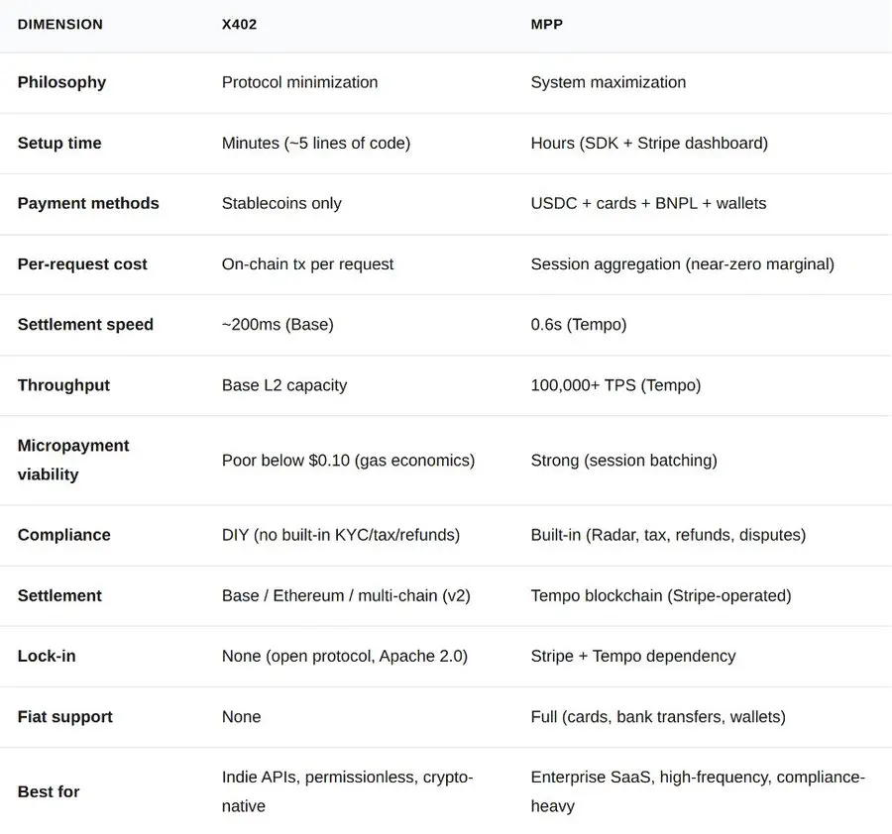Select the Micropayment viability row label
892x834 pixels.
pyautogui.click(x=73, y=460)
